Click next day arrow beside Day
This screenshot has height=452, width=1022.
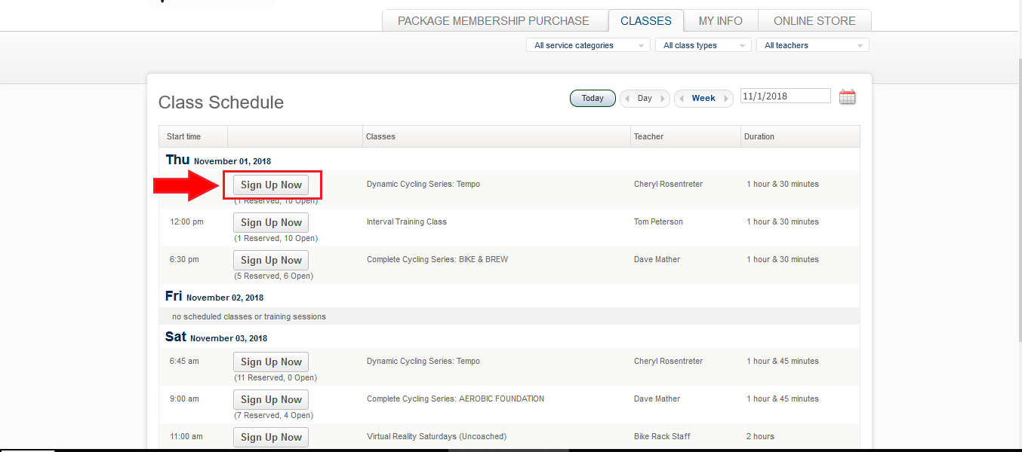pos(663,99)
